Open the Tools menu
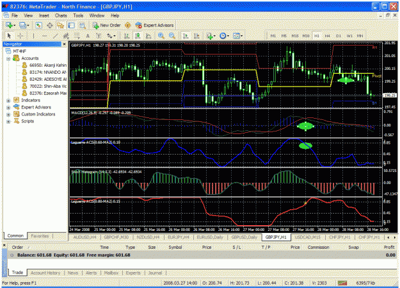This screenshot has width=400, height=288. tap(78, 15)
